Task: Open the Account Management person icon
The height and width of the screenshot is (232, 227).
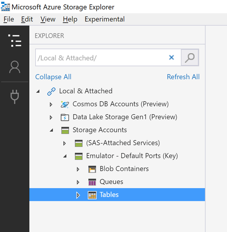Action: pyautogui.click(x=14, y=67)
